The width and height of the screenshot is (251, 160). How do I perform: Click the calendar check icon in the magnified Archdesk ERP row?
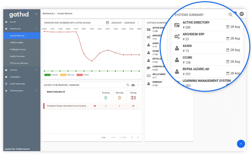click(x=228, y=38)
